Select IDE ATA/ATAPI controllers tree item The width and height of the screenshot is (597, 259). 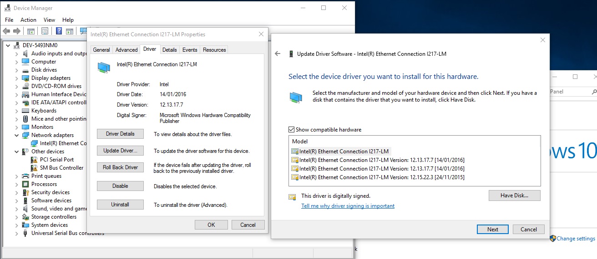(59, 103)
